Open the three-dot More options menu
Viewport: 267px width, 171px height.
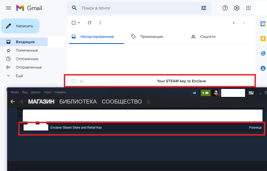tap(100, 23)
